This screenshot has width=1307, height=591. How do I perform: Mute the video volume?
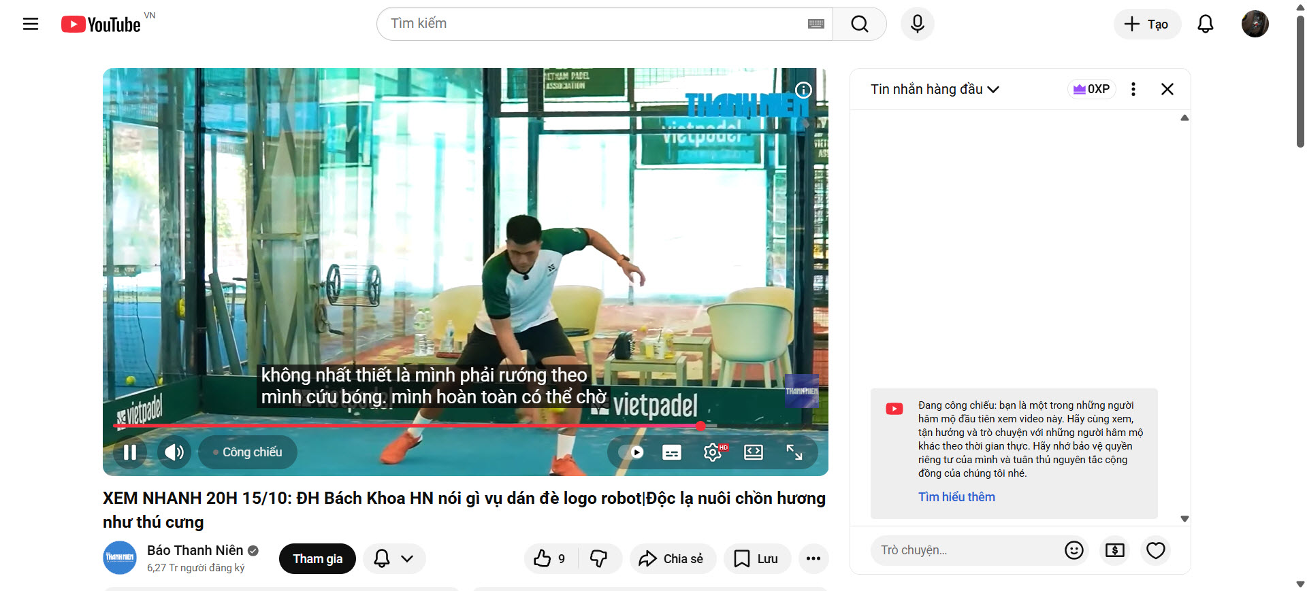174,452
